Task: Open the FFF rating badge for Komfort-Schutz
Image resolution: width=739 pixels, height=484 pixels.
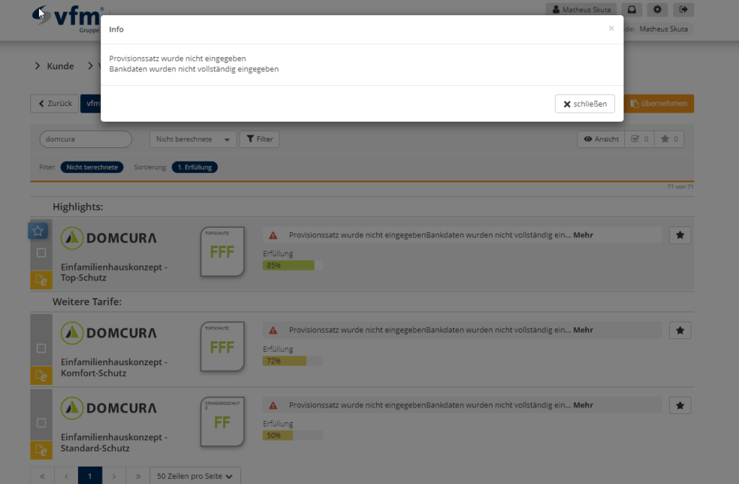Action: click(222, 347)
